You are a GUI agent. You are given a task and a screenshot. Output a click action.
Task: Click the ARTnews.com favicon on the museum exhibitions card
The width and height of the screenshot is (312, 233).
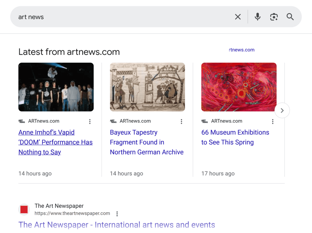point(205,121)
